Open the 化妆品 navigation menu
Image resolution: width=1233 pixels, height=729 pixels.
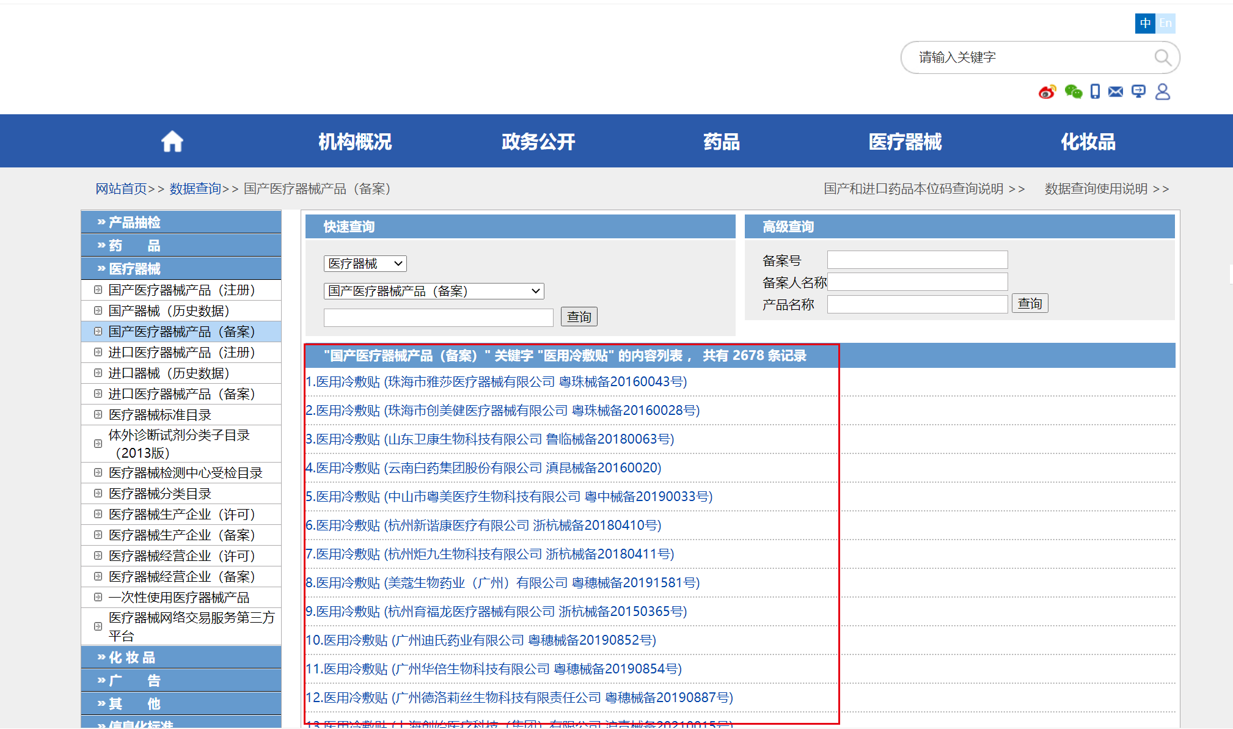[x=1088, y=142]
